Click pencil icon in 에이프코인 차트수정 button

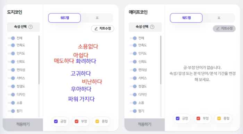point(218,29)
